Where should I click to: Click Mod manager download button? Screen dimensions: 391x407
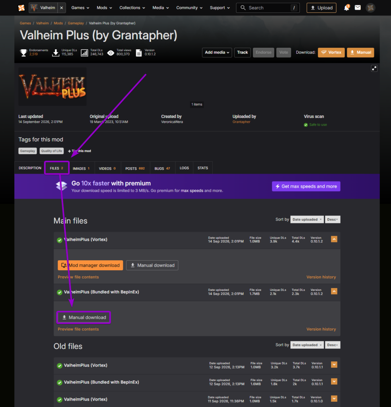tap(90, 265)
